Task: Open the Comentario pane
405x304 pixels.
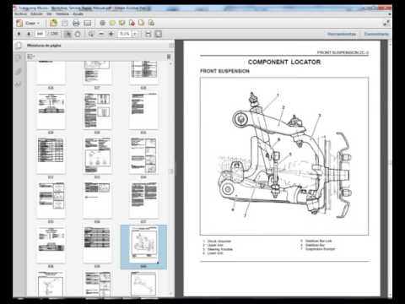Action: [376, 34]
